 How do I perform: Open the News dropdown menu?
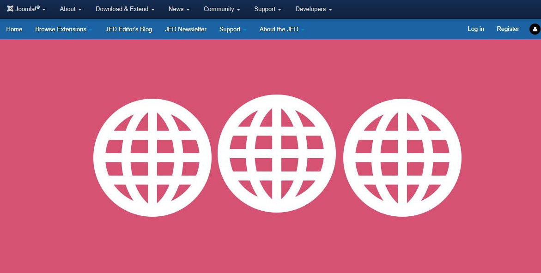coord(179,9)
